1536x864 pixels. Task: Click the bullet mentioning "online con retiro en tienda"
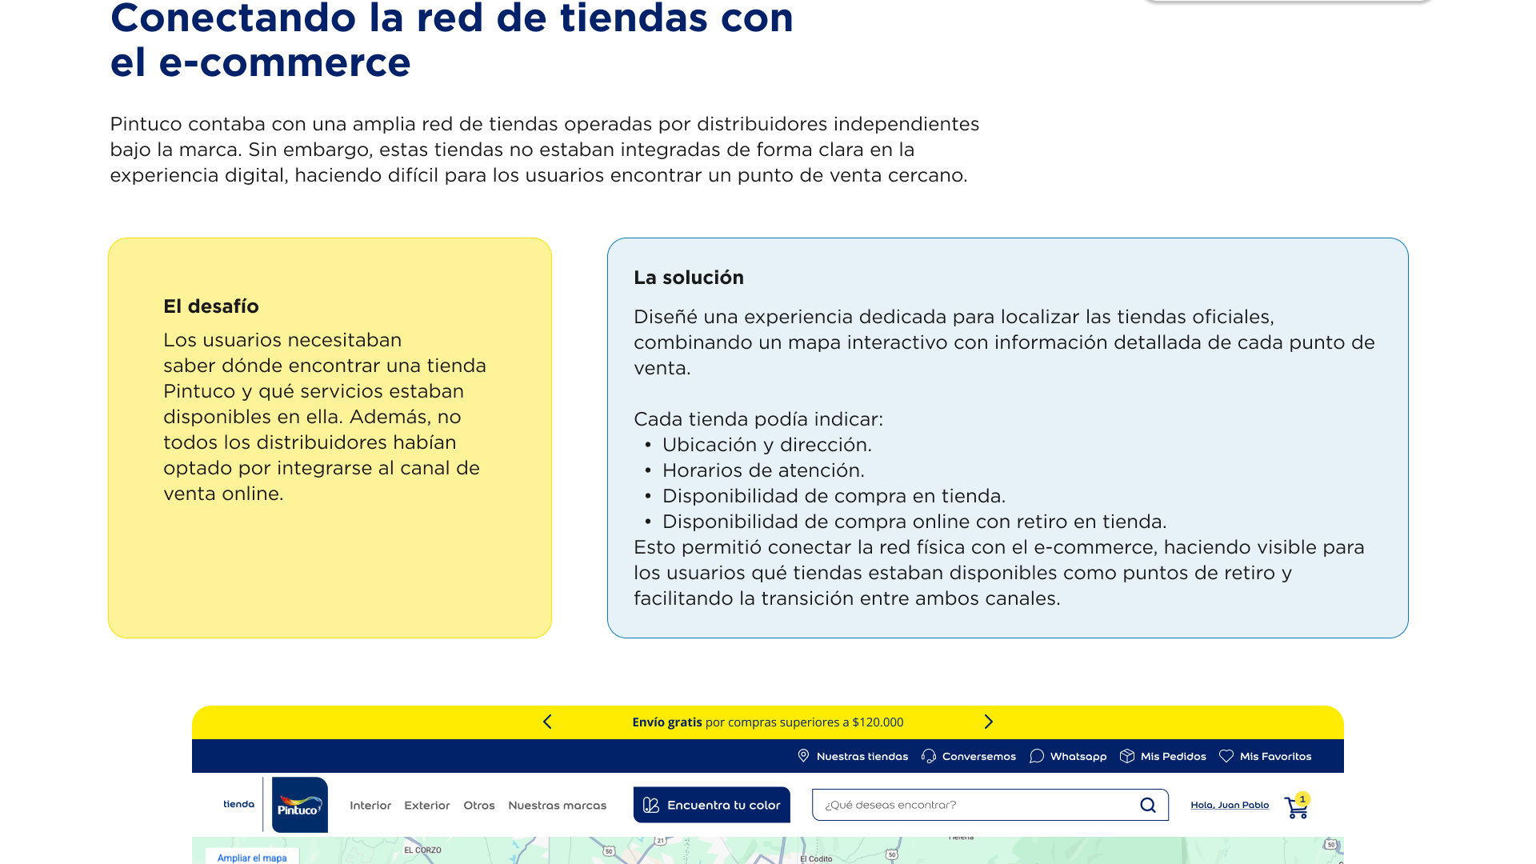pyautogui.click(x=914, y=522)
